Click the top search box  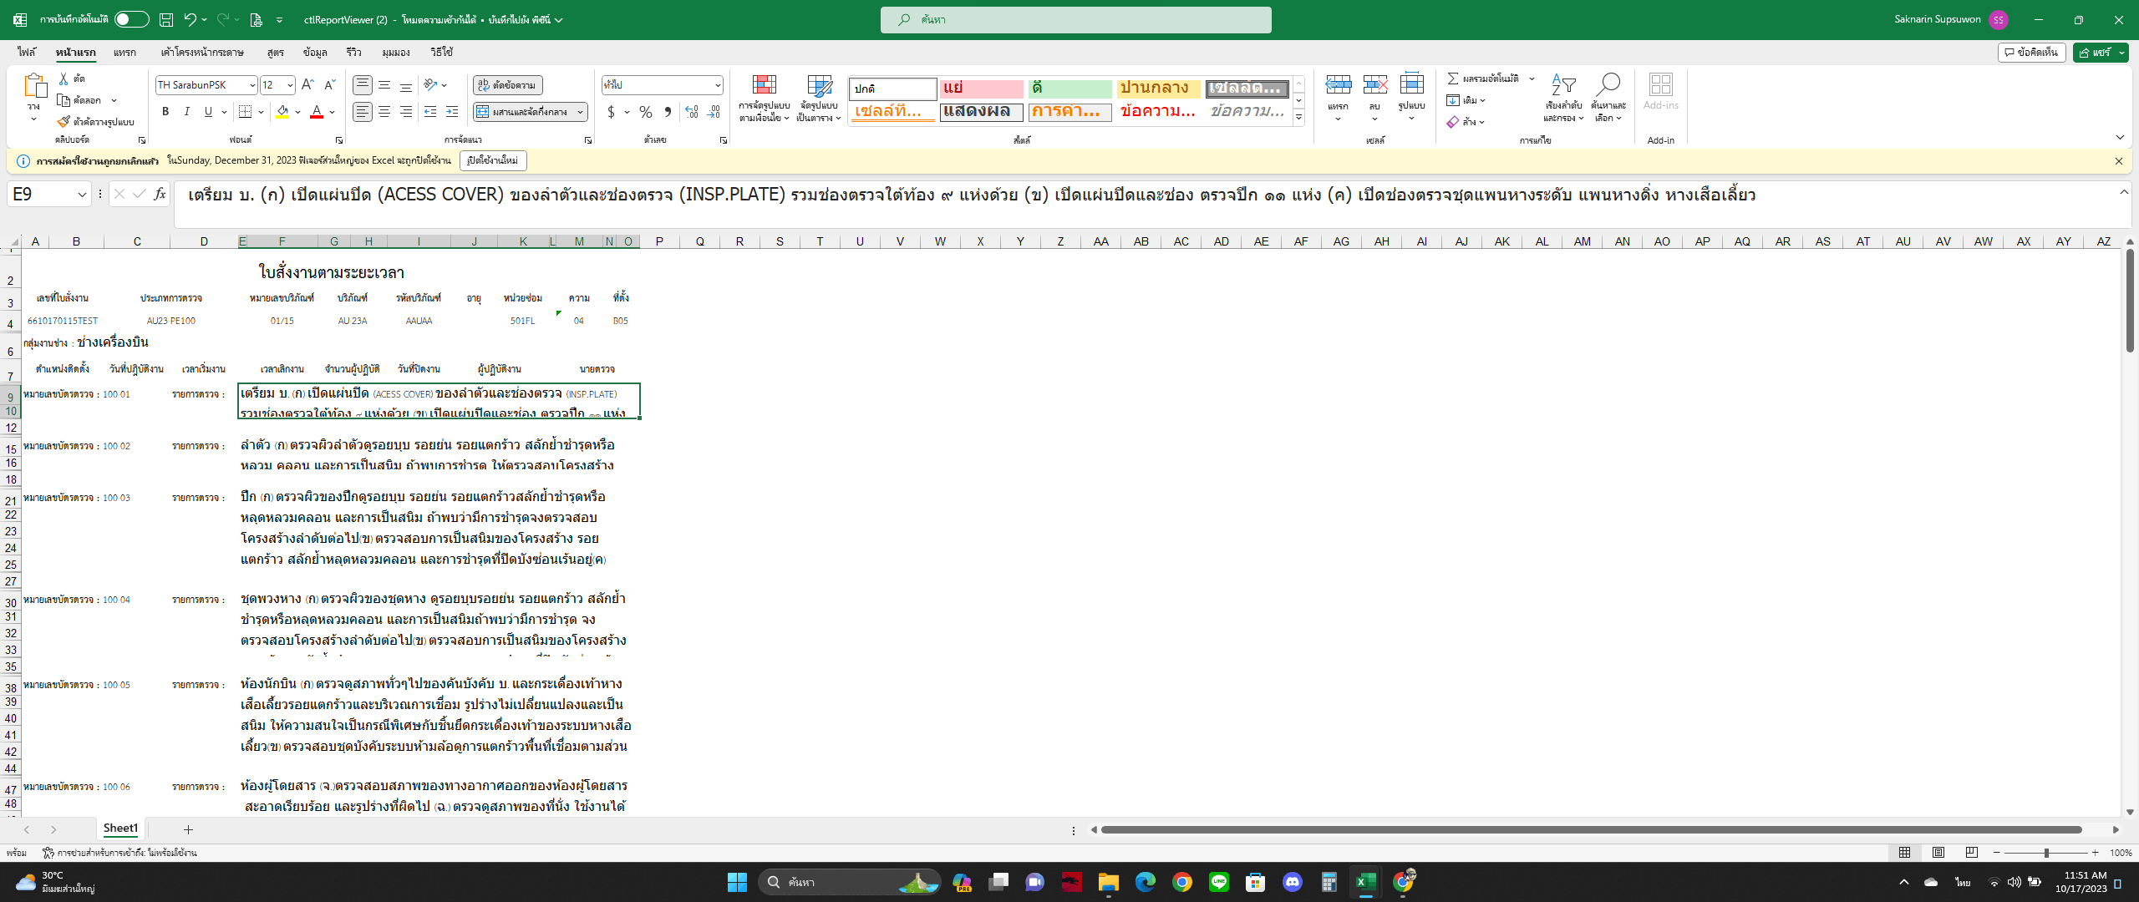(x=1075, y=19)
